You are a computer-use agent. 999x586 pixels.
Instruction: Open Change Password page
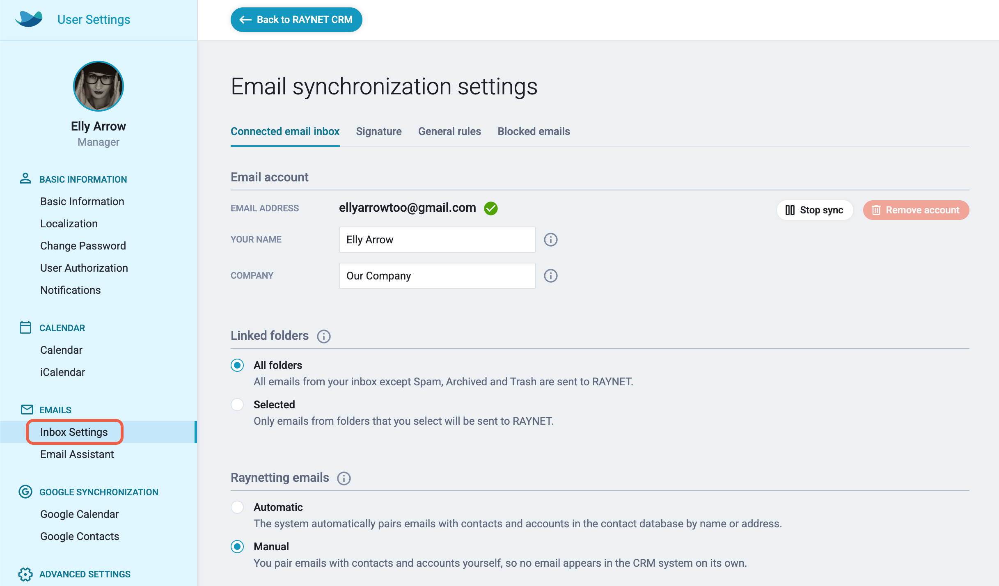83,246
